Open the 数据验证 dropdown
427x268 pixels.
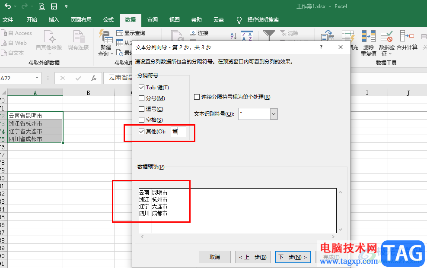[x=386, y=43]
